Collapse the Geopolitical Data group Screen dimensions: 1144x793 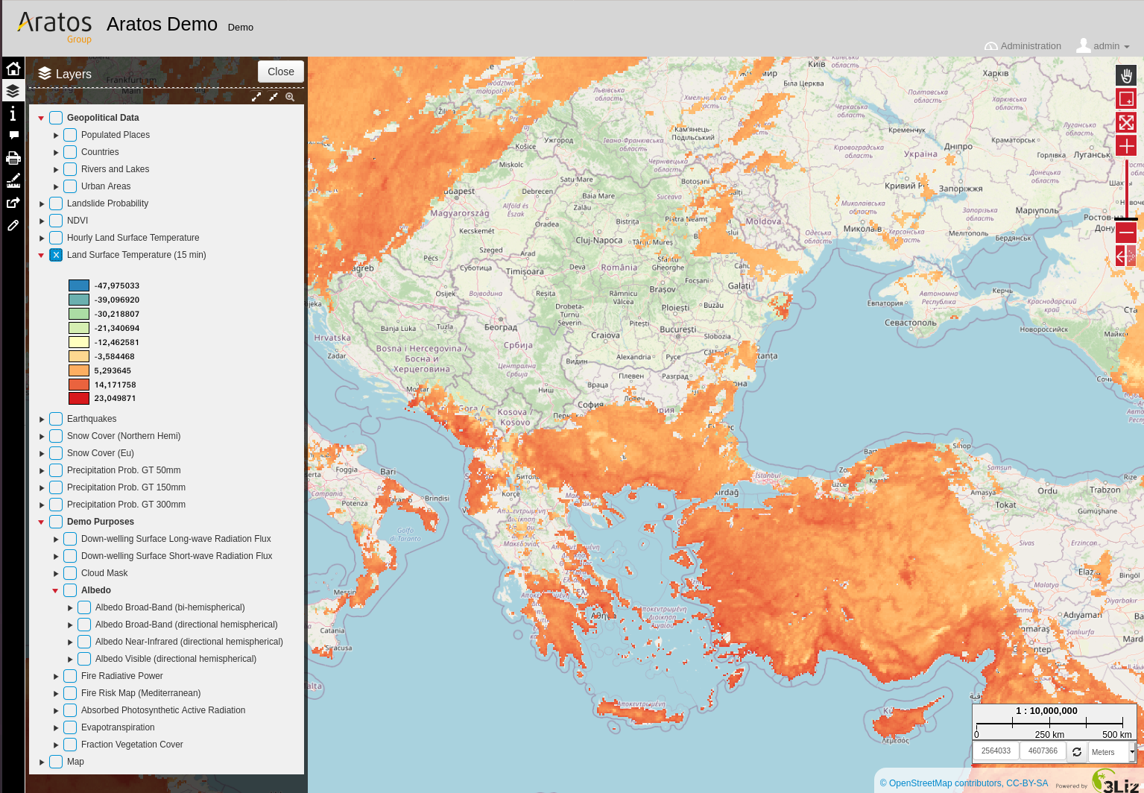tap(41, 118)
